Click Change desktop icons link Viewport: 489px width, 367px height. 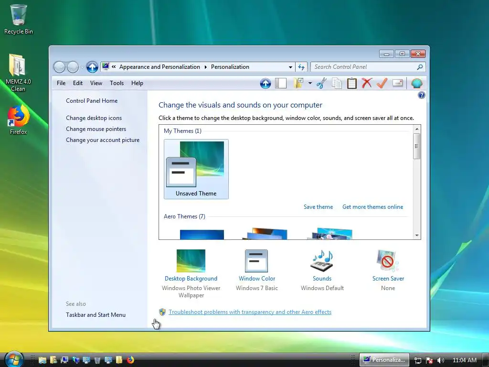pyautogui.click(x=94, y=118)
